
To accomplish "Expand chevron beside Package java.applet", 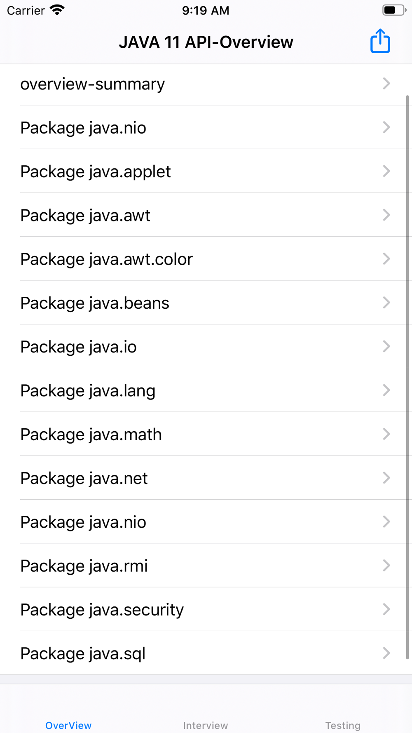I will click(x=386, y=171).
